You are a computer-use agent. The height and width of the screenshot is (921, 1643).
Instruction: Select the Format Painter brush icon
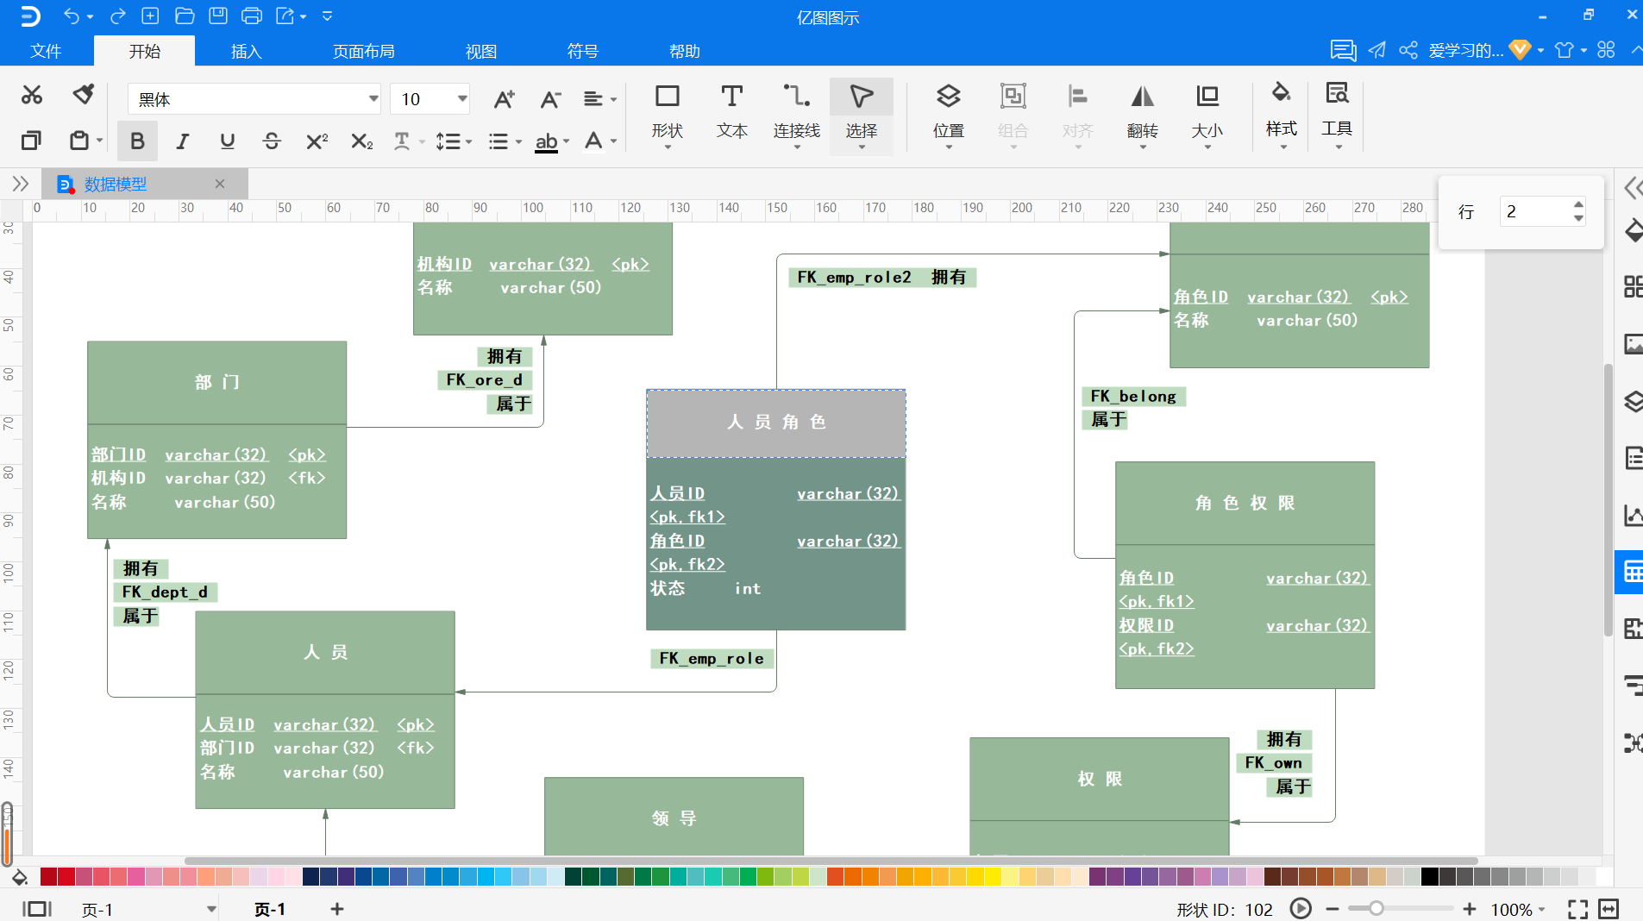click(83, 94)
